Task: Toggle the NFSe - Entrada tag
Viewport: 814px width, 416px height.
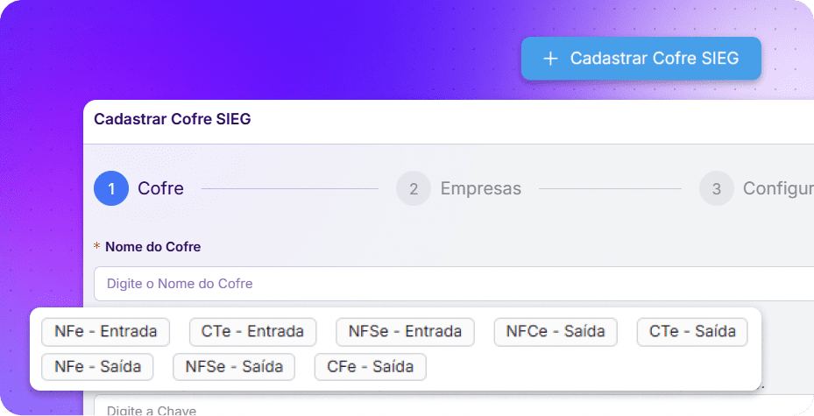Action: (405, 332)
